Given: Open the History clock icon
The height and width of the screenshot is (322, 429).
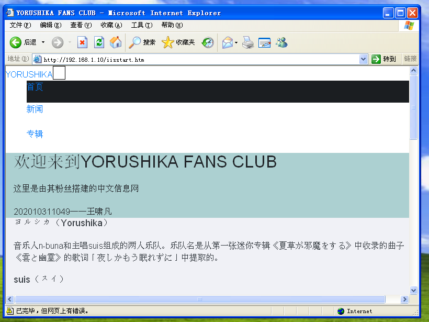Looking at the screenshot, I should tap(208, 43).
